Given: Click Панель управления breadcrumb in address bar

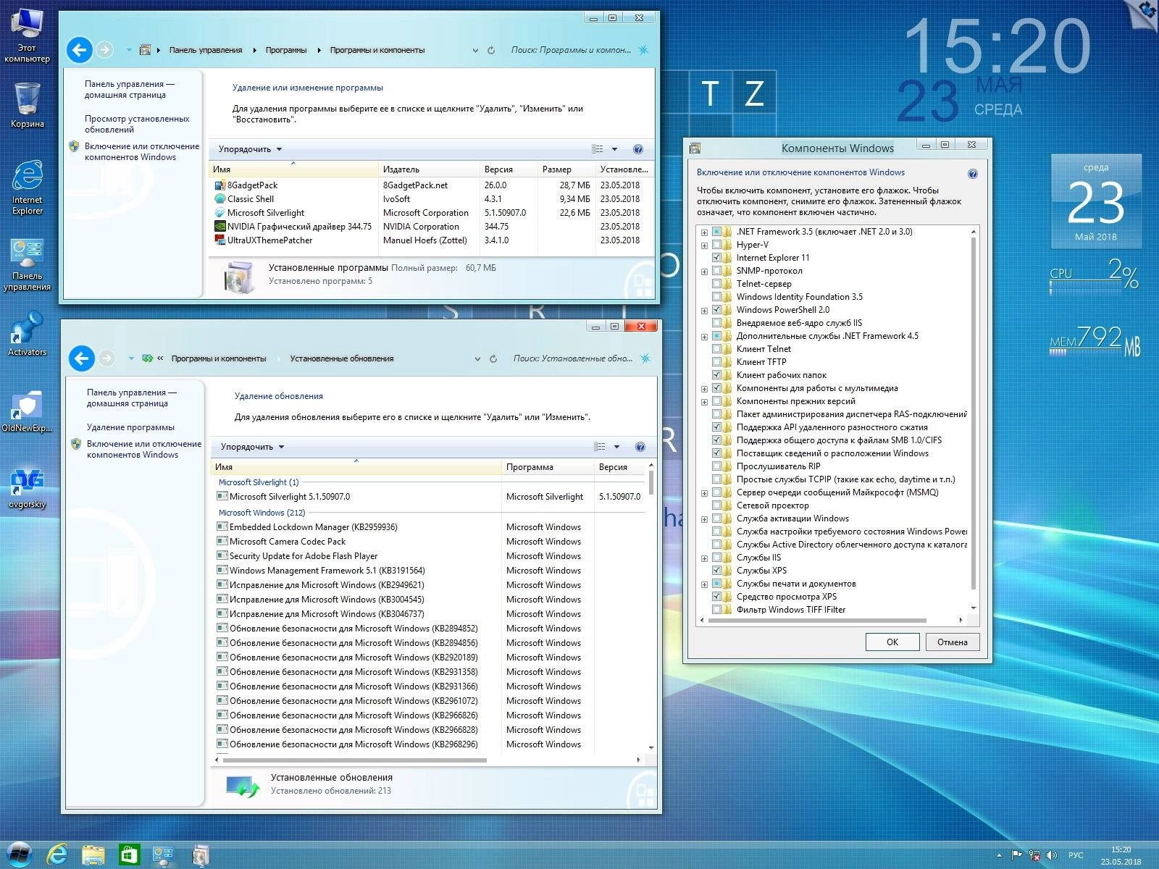Looking at the screenshot, I should [206, 50].
